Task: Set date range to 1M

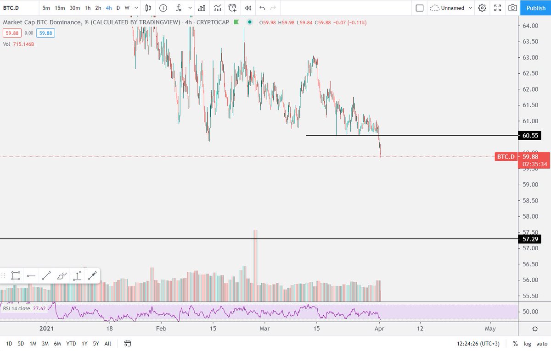Action: (33, 343)
